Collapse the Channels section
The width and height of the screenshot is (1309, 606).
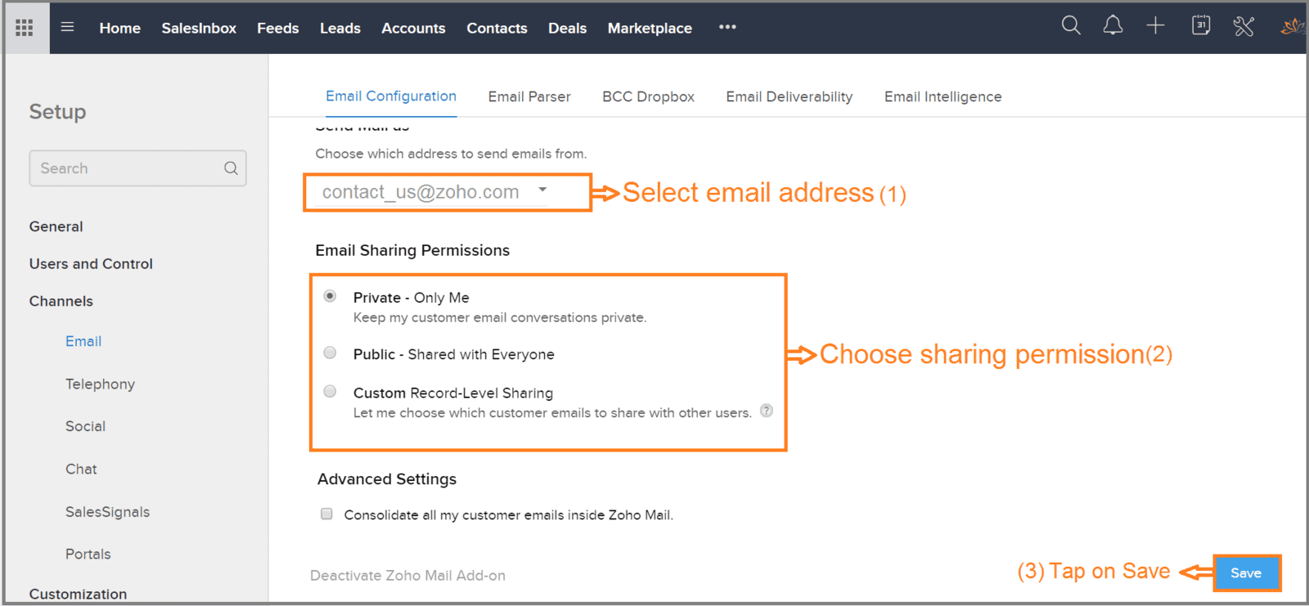pos(61,301)
